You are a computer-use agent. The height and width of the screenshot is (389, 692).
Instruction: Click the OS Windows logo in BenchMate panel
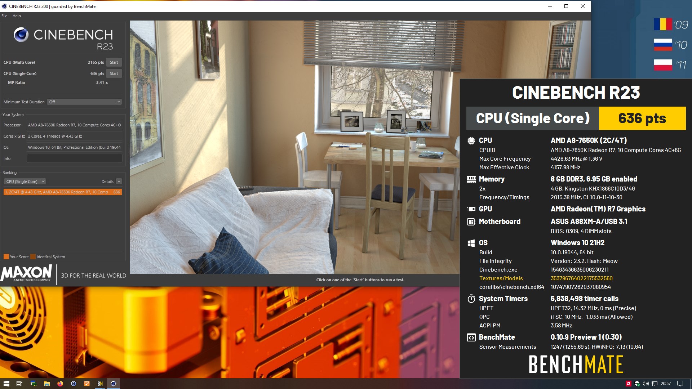tap(471, 243)
